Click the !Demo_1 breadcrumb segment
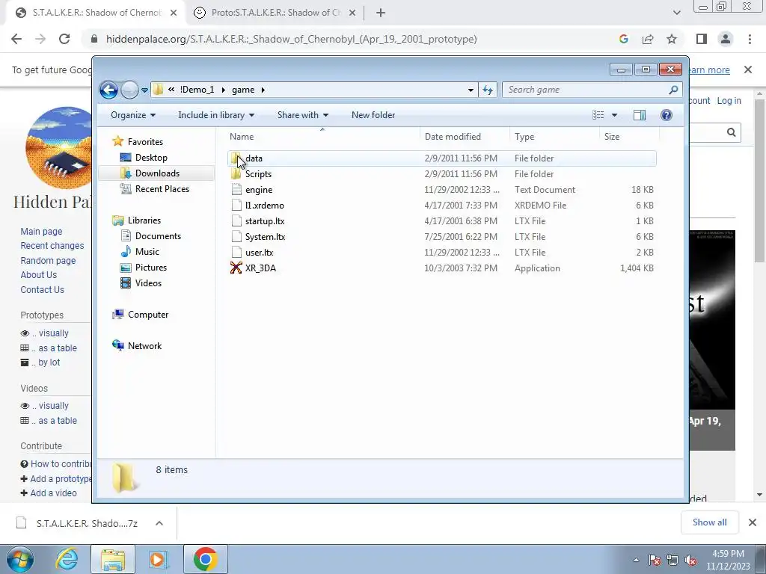This screenshot has width=766, height=574. click(197, 90)
